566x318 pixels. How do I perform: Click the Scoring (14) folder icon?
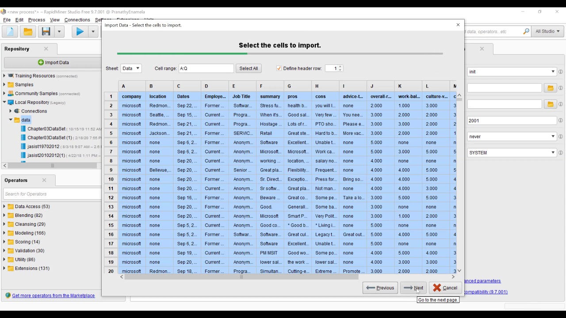[x=11, y=242]
